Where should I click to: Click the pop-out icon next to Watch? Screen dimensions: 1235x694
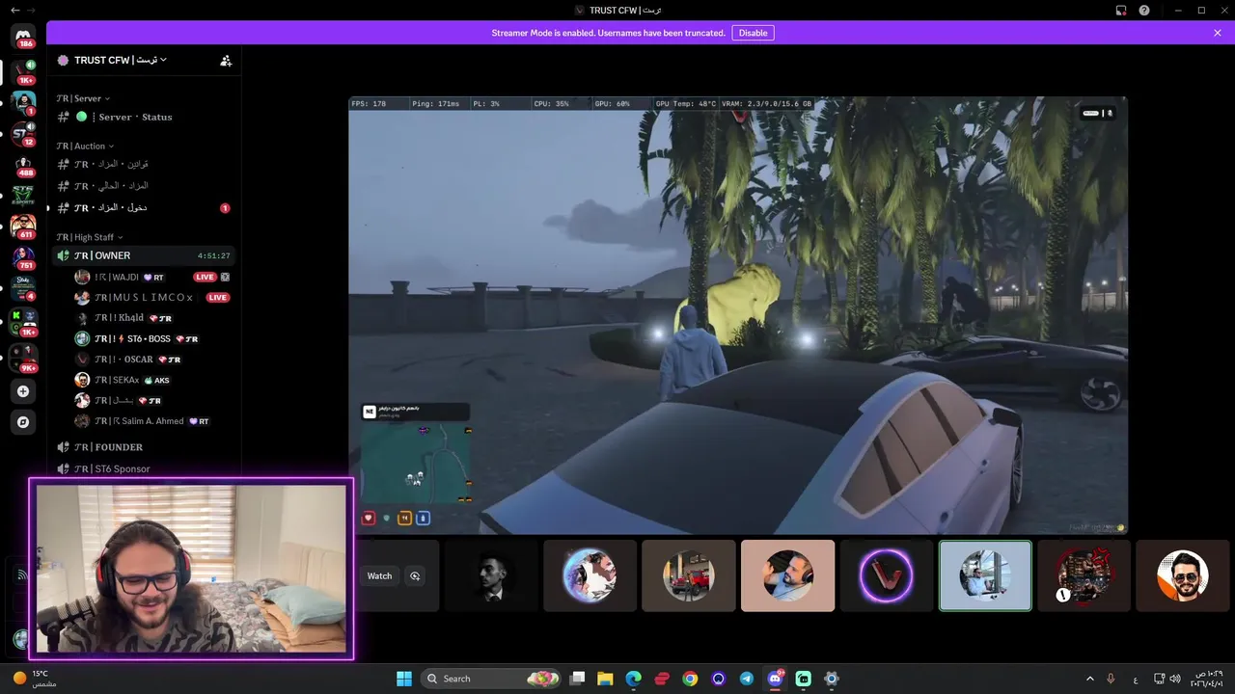coord(415,576)
